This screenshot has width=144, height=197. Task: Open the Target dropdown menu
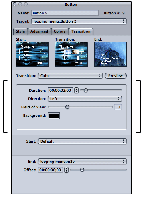[x=79, y=21]
